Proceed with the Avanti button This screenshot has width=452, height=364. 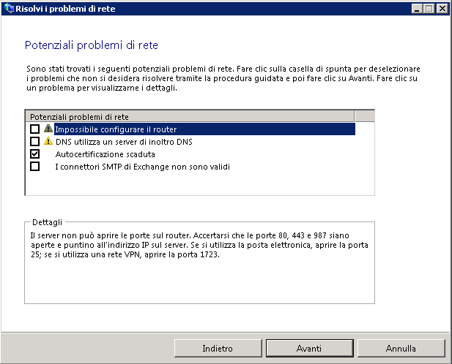[x=310, y=349]
